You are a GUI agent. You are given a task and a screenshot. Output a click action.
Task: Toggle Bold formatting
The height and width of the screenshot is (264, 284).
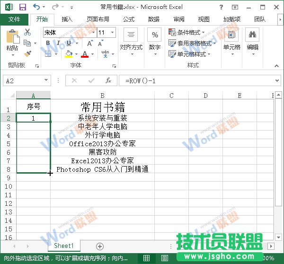click(x=48, y=43)
